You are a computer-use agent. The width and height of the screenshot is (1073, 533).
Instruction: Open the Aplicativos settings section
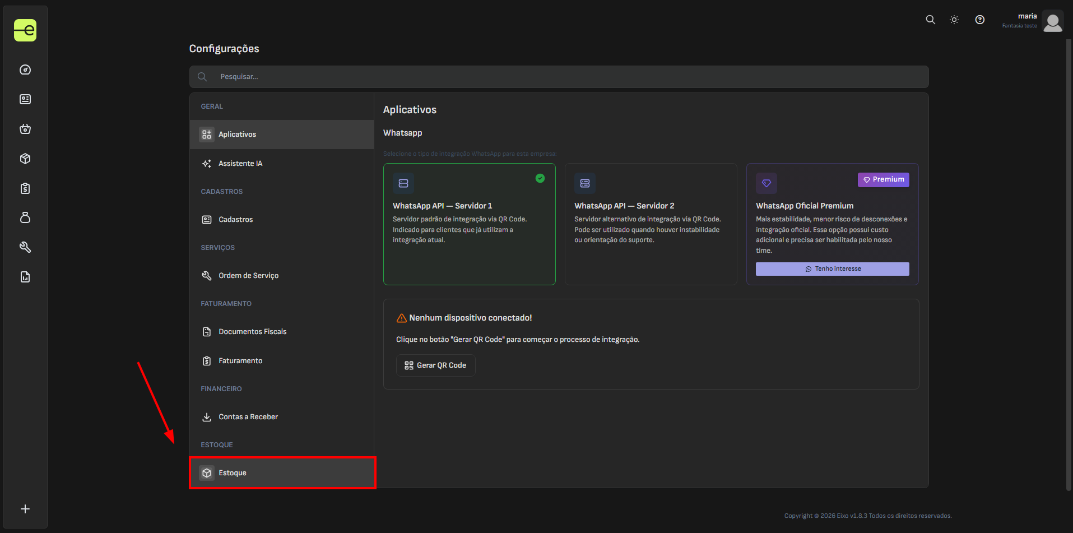point(282,135)
